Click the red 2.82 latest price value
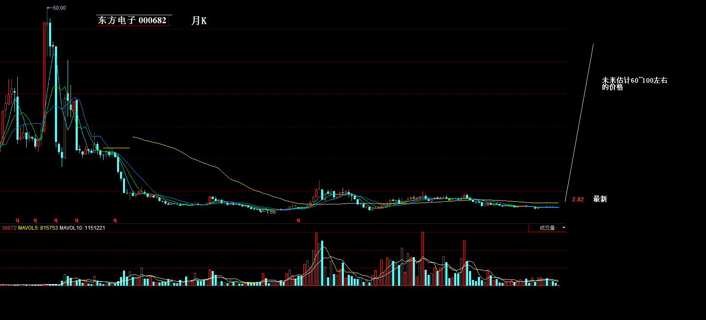Screen dimensions: 706x320 click(578, 199)
